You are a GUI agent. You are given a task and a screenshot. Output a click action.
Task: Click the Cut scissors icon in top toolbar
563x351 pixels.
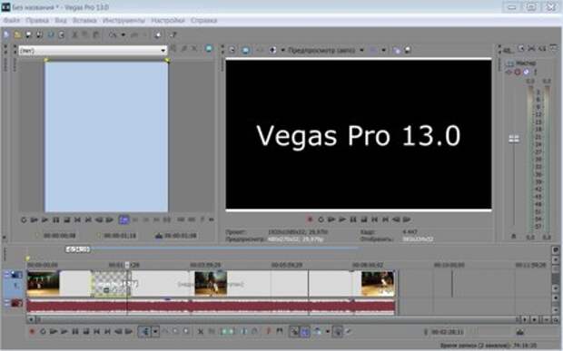pyautogui.click(x=74, y=34)
